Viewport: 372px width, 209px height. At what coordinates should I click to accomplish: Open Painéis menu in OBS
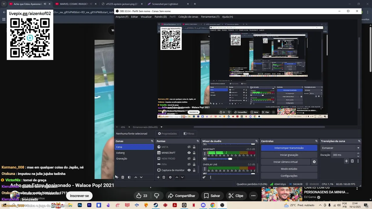[161, 17]
